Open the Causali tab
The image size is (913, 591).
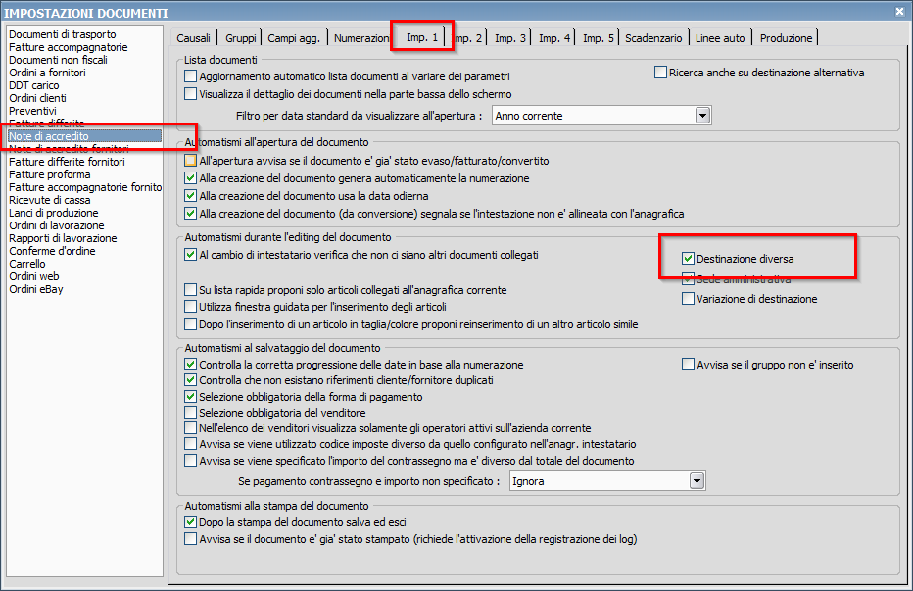(x=193, y=38)
